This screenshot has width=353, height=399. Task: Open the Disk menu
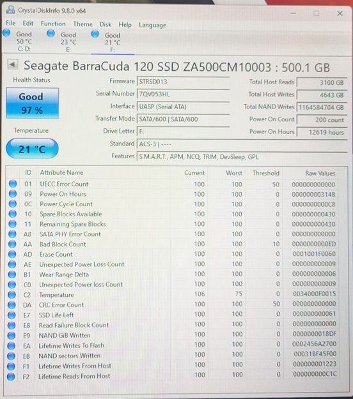(106, 24)
